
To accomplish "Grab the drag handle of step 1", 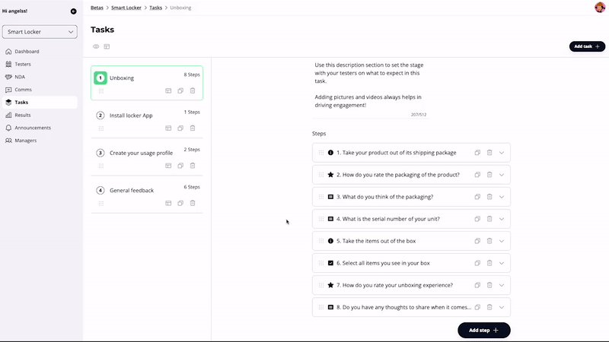I will 321,153.
